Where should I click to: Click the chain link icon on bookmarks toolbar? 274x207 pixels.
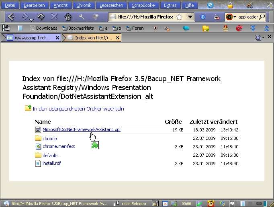pyautogui.click(x=167, y=29)
